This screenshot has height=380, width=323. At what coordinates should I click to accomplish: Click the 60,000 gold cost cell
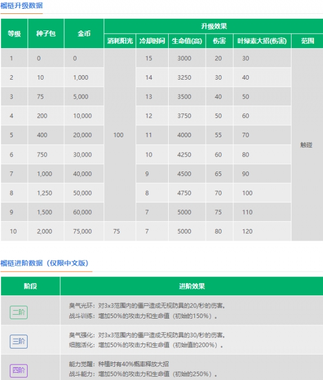tap(84, 212)
